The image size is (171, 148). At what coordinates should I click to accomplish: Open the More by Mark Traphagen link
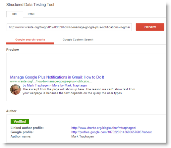70,85
